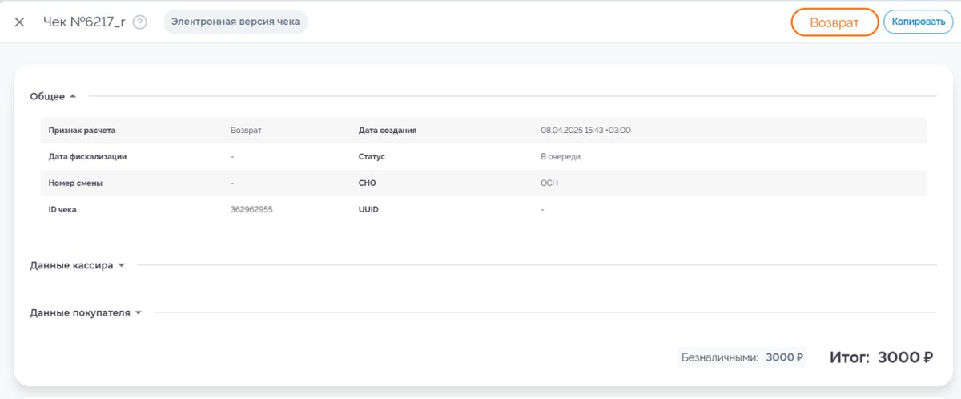961x399 pixels.
Task: Click the Возврат value in Признак расчета row
Action: 246,130
